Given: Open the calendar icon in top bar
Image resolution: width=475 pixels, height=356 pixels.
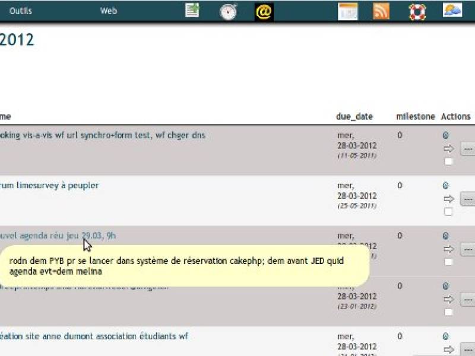Looking at the screenshot, I should point(348,11).
